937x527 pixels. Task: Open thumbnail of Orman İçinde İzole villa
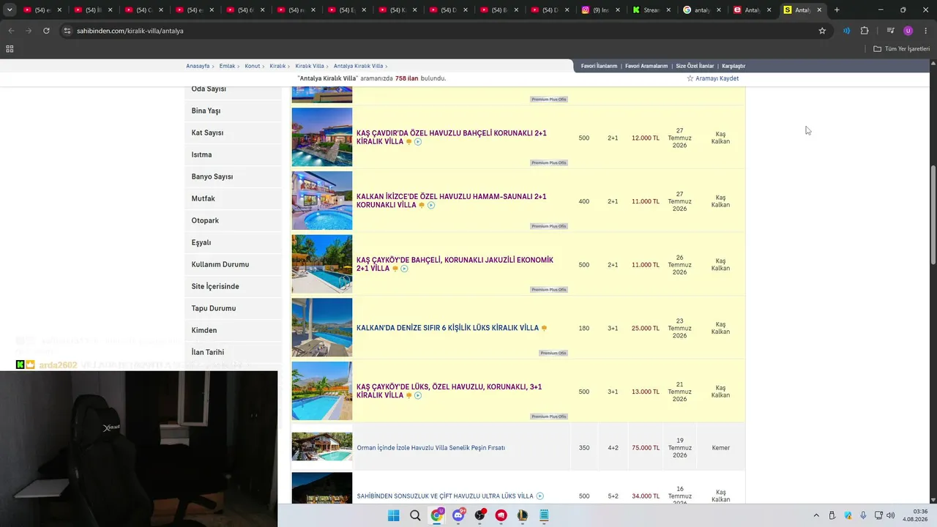pyautogui.click(x=322, y=447)
